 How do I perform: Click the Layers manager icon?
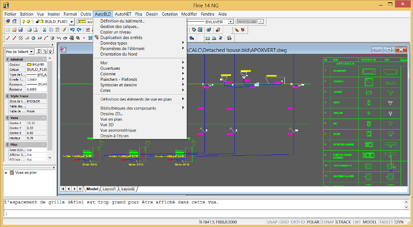click(8, 22)
